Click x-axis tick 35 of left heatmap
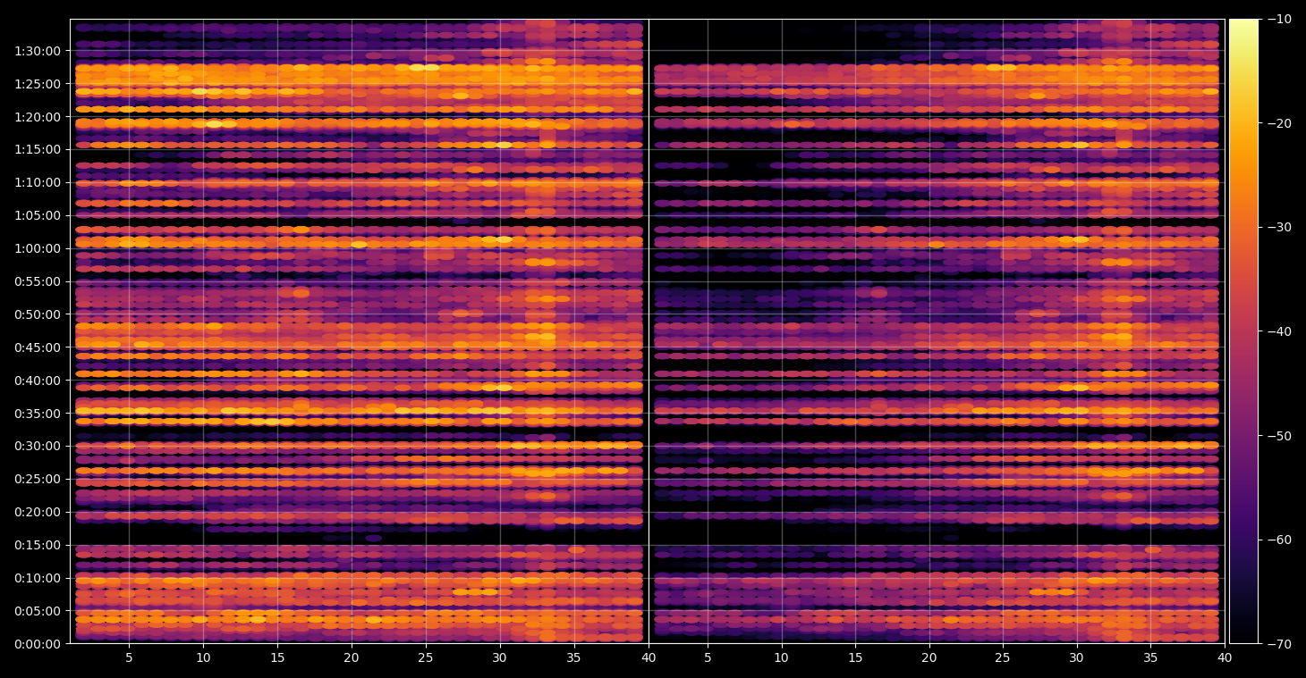The image size is (1306, 678). (573, 658)
